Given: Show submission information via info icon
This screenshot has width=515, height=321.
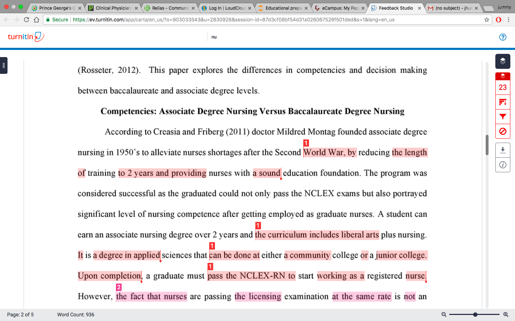Looking at the screenshot, I should pos(502,165).
